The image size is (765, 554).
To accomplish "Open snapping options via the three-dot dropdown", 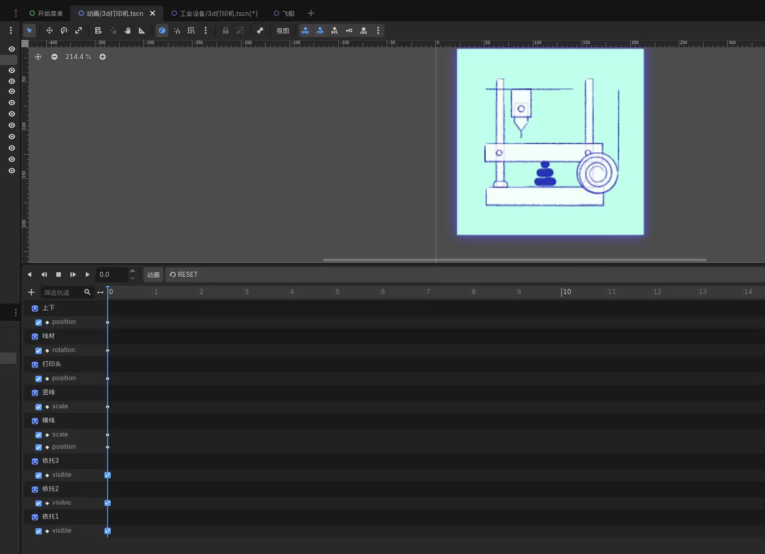I will 206,30.
